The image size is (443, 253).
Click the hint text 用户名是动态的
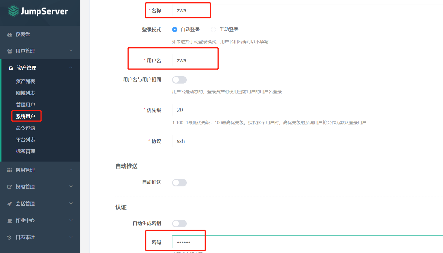click(227, 92)
